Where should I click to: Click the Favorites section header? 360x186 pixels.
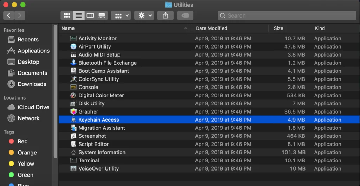point(14,30)
